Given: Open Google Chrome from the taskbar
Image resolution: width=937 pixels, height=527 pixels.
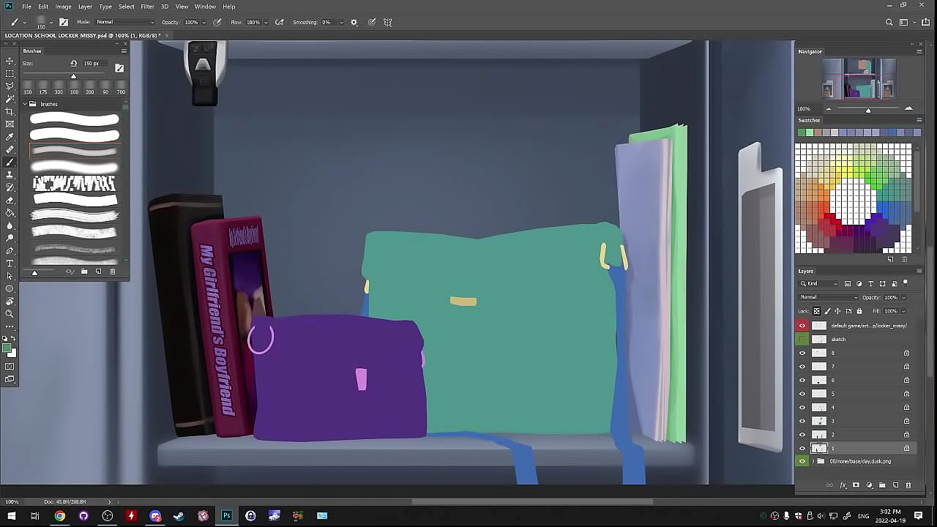Looking at the screenshot, I should coord(59,516).
